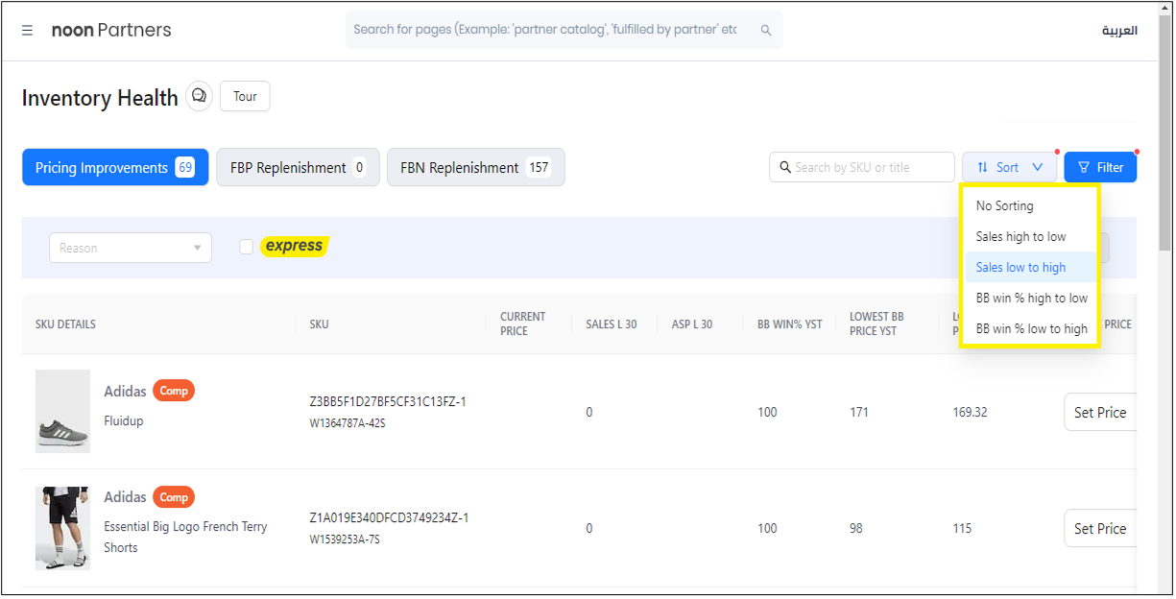
Task: Choose 'Sales high to low' sorting
Action: click(x=1020, y=236)
